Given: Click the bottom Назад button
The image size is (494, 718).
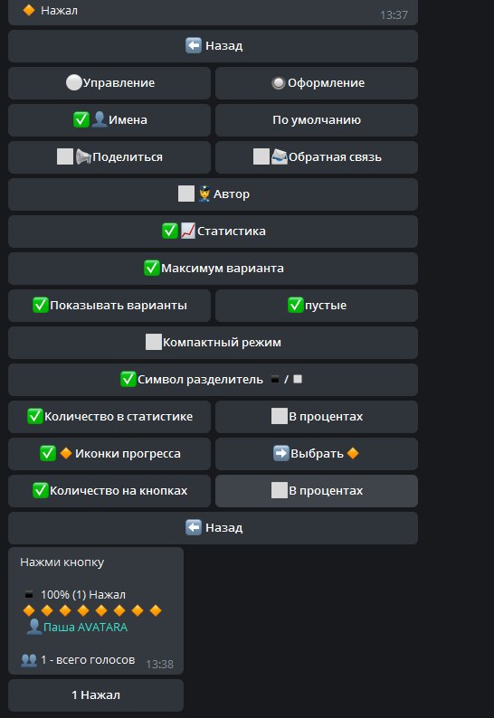Looking at the screenshot, I should [x=214, y=528].
